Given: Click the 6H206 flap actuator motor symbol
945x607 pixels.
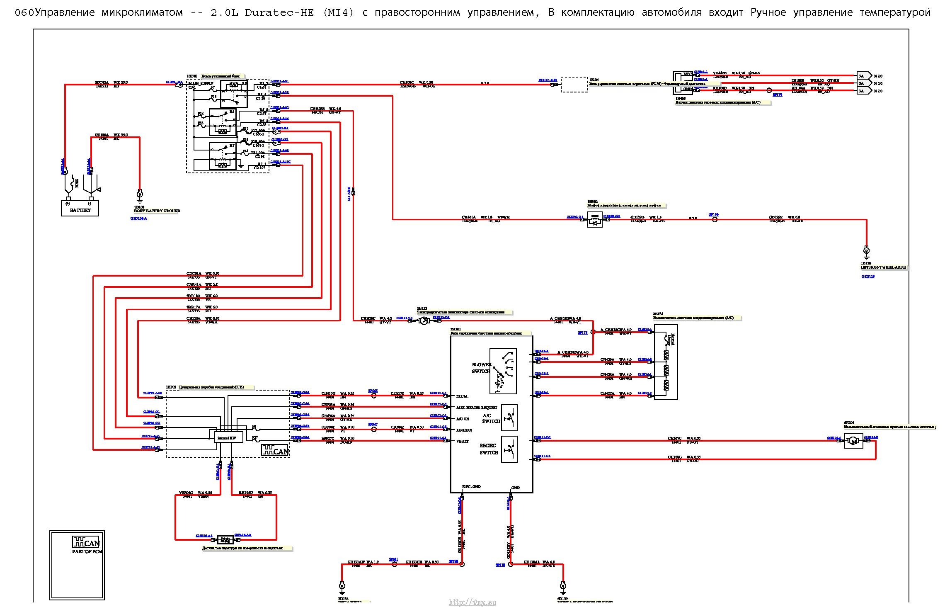Looking at the screenshot, I should coord(853,441).
